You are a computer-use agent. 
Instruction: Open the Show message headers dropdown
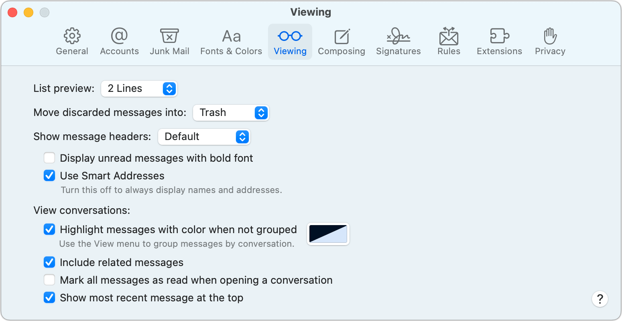click(x=204, y=137)
